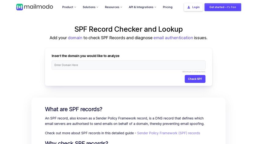This screenshot has width=257, height=144.
Task: Click the 'SPF Record Checker and Lookup' heading
Action: 128,29
